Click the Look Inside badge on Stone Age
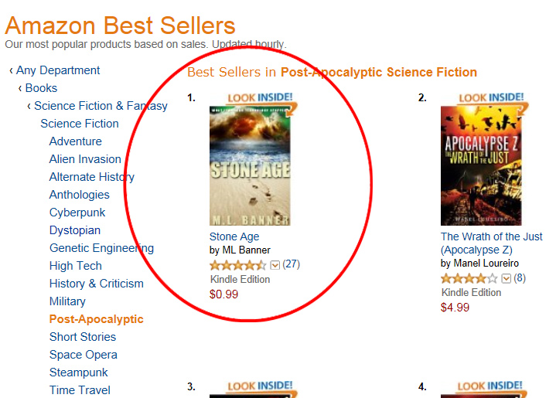 pyautogui.click(x=261, y=98)
